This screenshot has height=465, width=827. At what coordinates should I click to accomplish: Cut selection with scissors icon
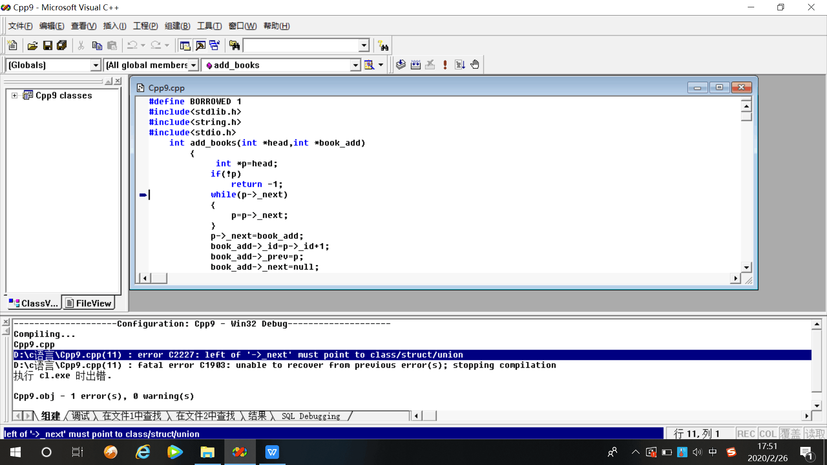(81, 45)
